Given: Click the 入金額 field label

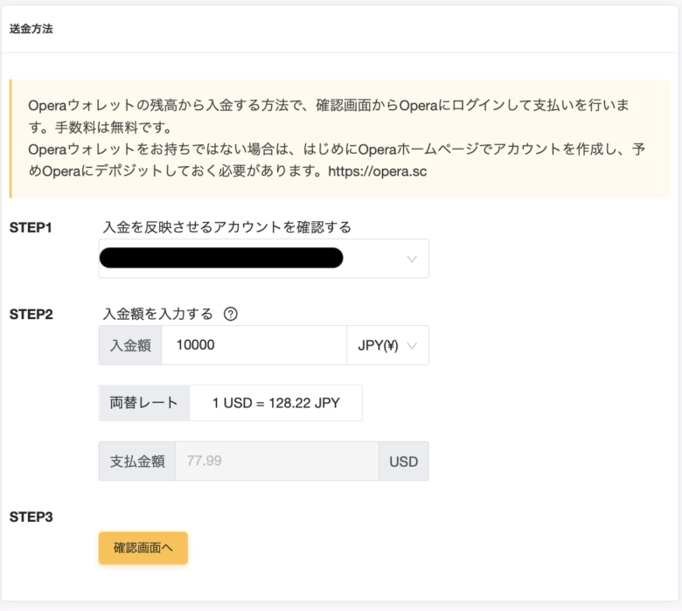Looking at the screenshot, I should click(130, 345).
